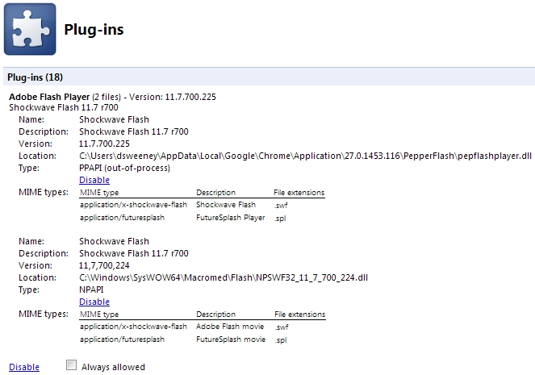Click the NPAPI type value
Viewport: 535px width, 375px height.
click(91, 290)
